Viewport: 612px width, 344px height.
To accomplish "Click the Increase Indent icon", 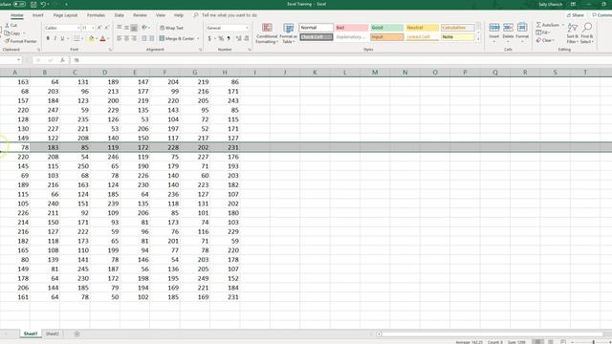I will tap(151, 38).
